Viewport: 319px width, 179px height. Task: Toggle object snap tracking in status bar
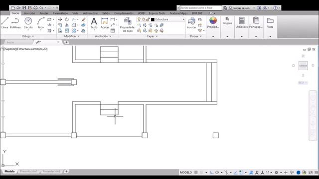point(236,173)
